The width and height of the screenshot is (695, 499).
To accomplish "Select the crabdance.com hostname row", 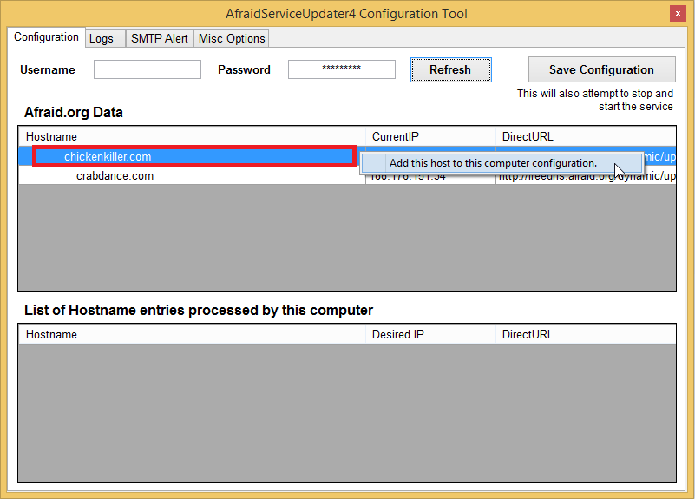I will (115, 176).
